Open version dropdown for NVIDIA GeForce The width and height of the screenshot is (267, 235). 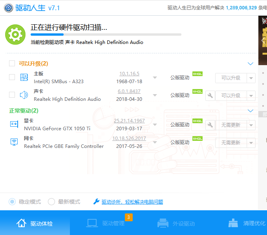coord(155,125)
